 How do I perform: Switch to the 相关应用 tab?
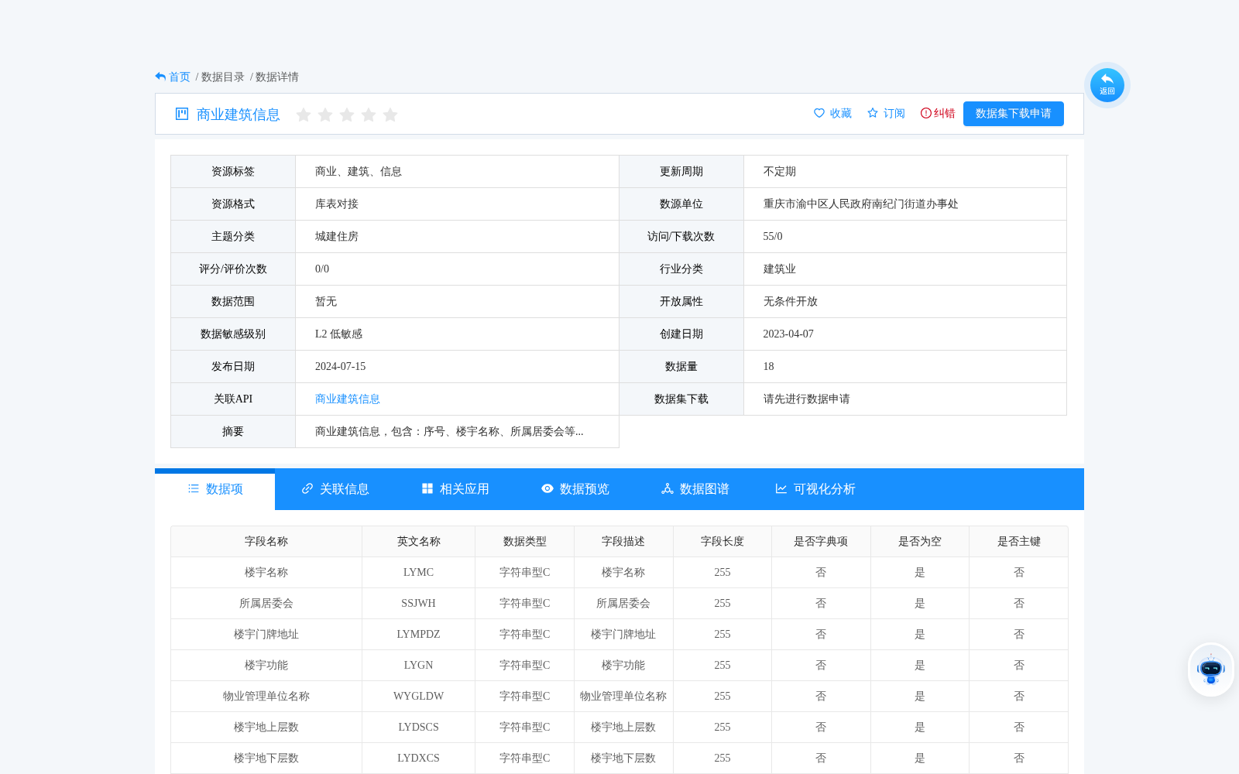point(455,489)
